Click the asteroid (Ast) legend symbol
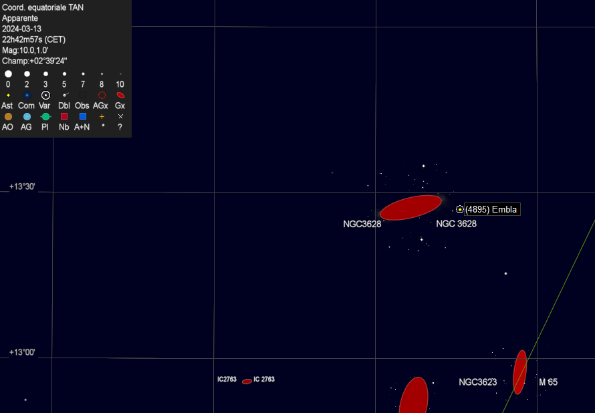Viewport: 595px width, 413px height. pyautogui.click(x=8, y=95)
